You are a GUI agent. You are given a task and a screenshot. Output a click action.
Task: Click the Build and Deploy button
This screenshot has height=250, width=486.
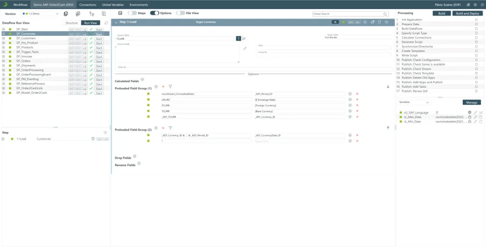[467, 13]
